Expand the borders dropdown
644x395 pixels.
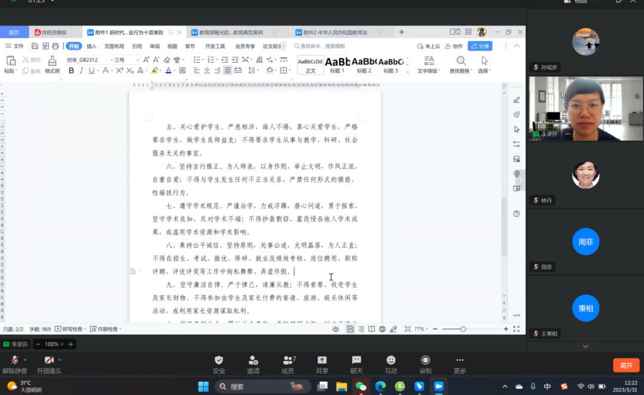(x=290, y=70)
